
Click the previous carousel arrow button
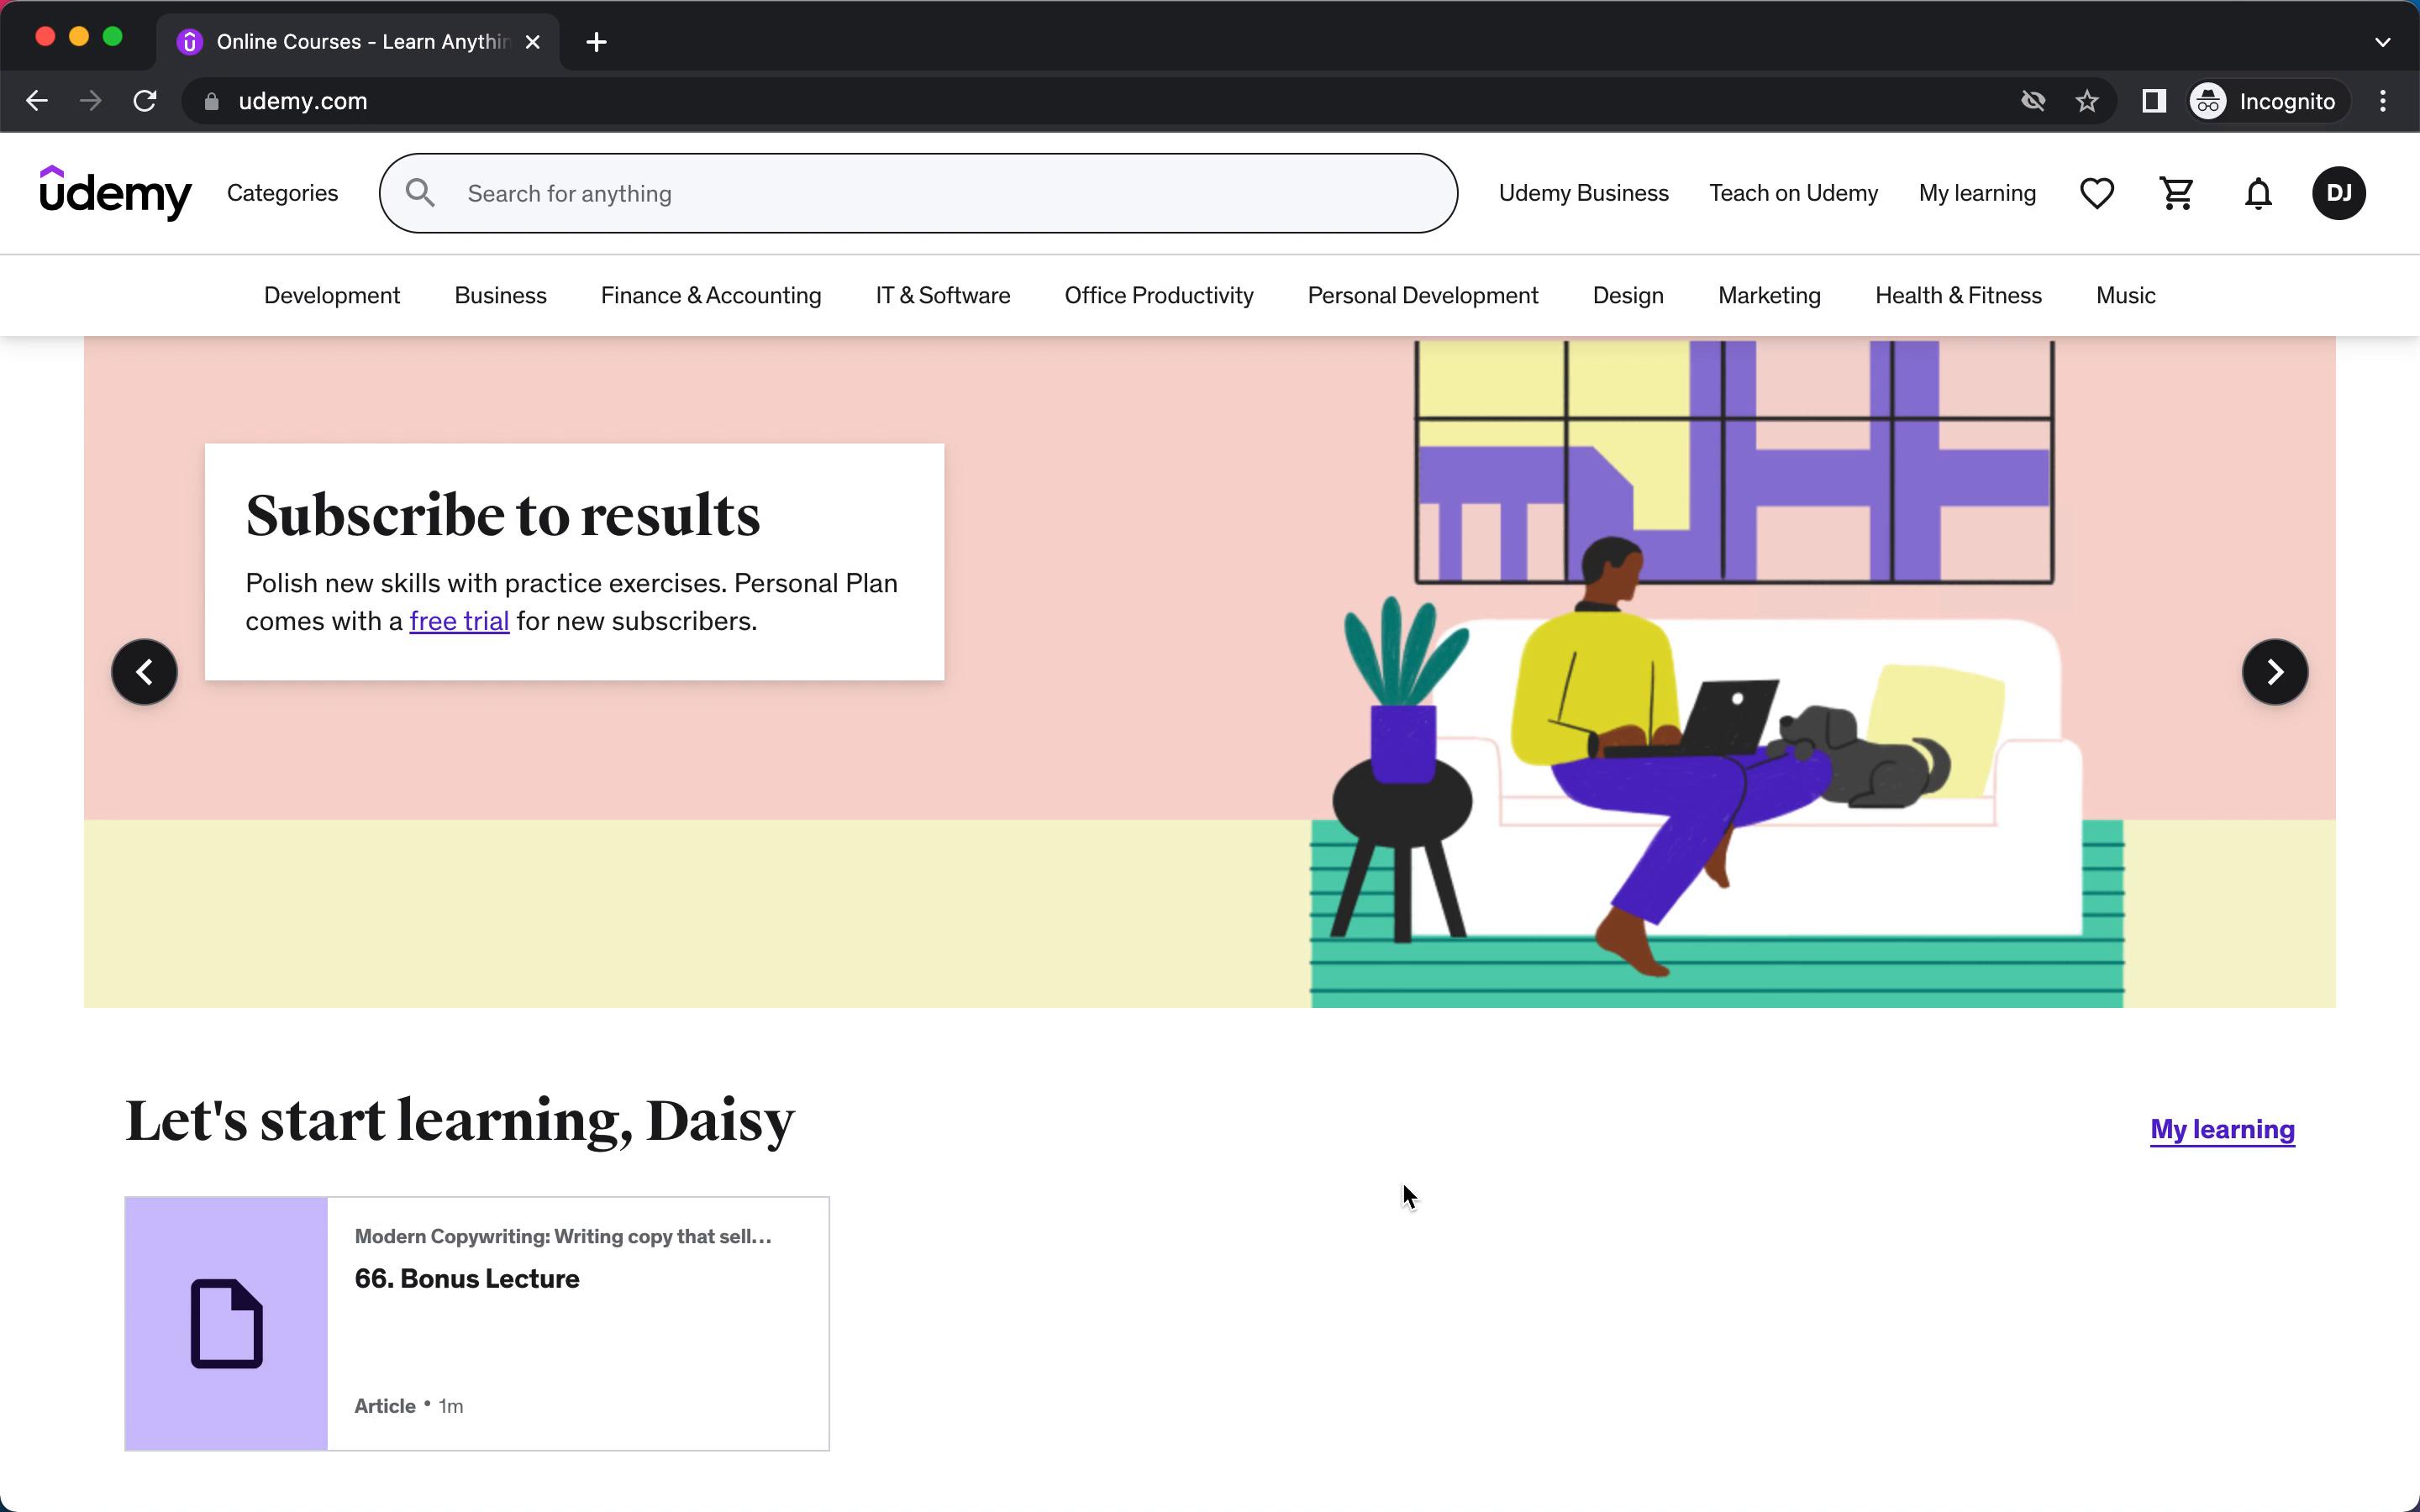[143, 670]
